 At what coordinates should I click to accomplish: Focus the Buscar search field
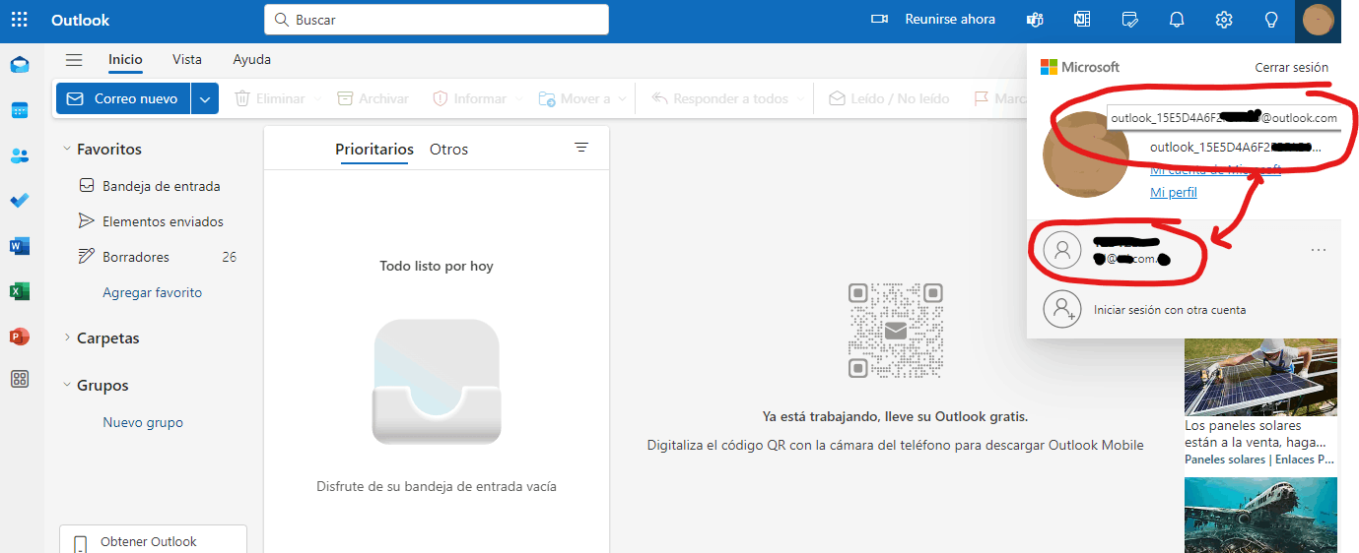coord(436,20)
